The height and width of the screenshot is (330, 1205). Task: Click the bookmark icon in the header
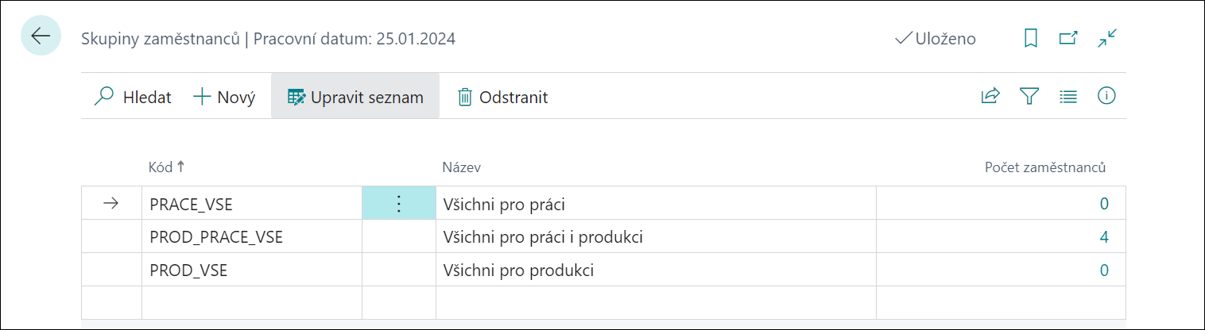tap(1031, 38)
